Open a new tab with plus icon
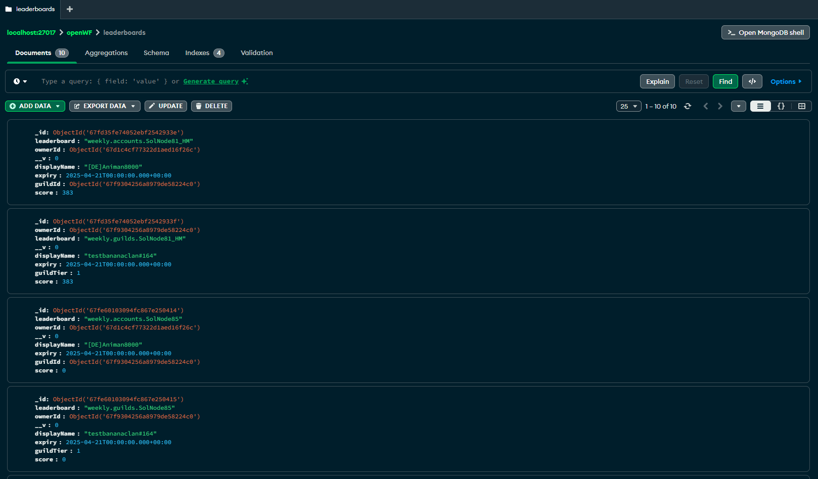The height and width of the screenshot is (479, 818). click(x=70, y=9)
